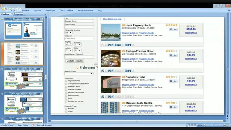Check the Resort property type
The width and height of the screenshot is (231, 130).
coord(66,108)
